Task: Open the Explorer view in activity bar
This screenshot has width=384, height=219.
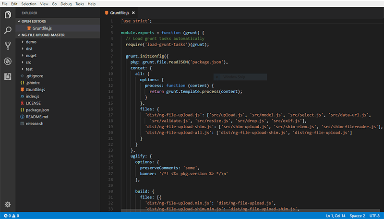Action: [x=8, y=15]
